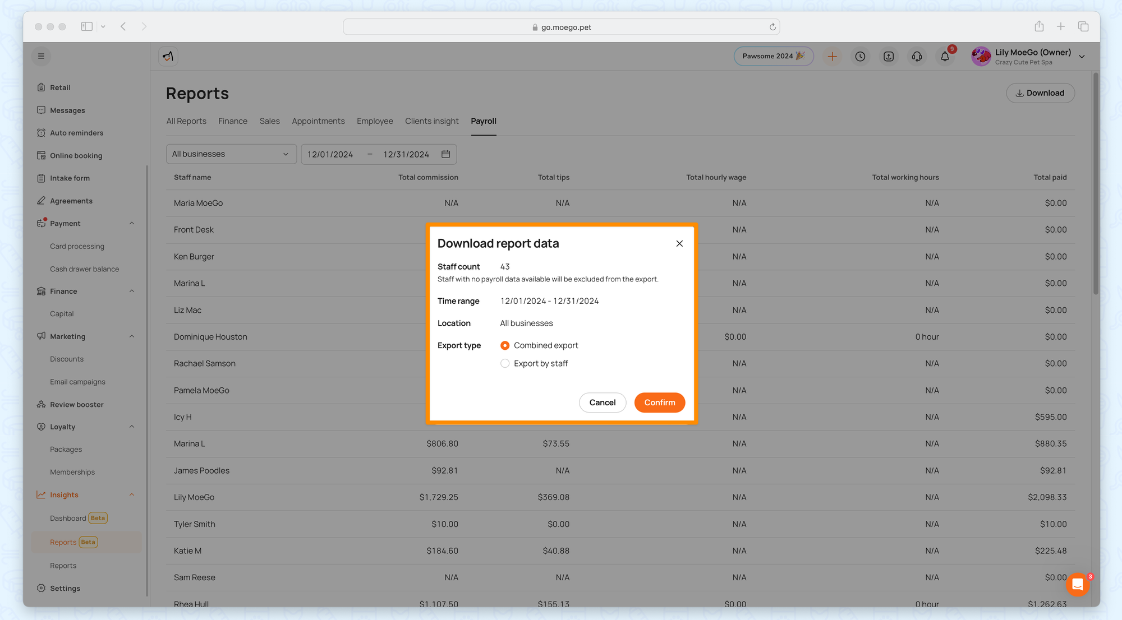Close the Download report data dialog
The width and height of the screenshot is (1122, 620).
[679, 243]
